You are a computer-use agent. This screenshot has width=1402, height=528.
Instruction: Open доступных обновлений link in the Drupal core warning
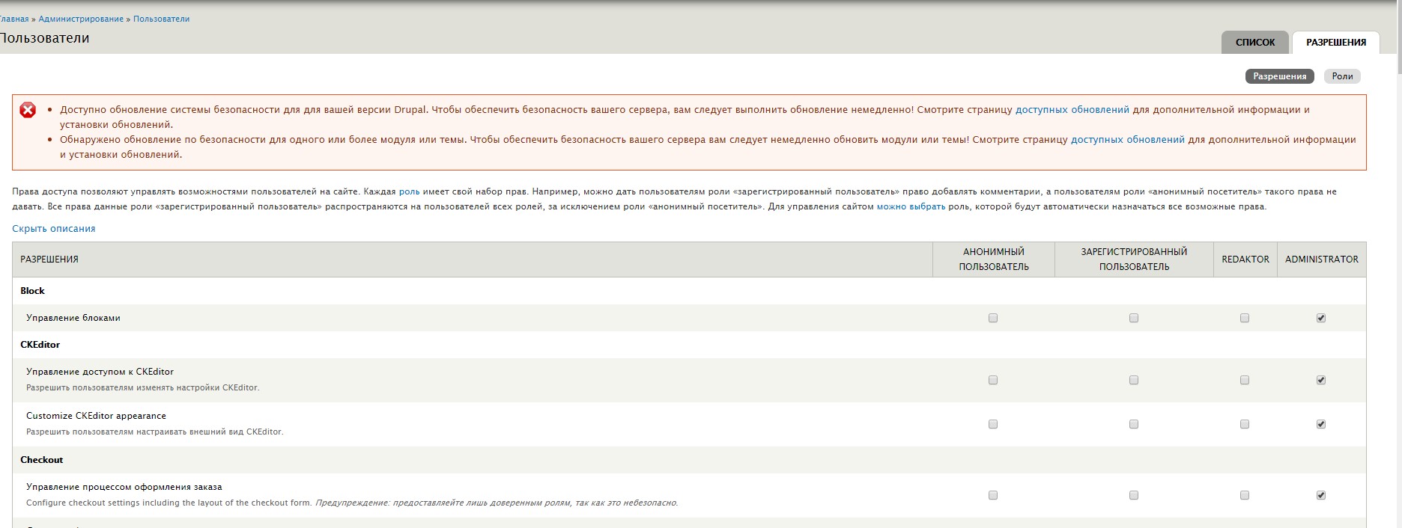pyautogui.click(x=1072, y=110)
